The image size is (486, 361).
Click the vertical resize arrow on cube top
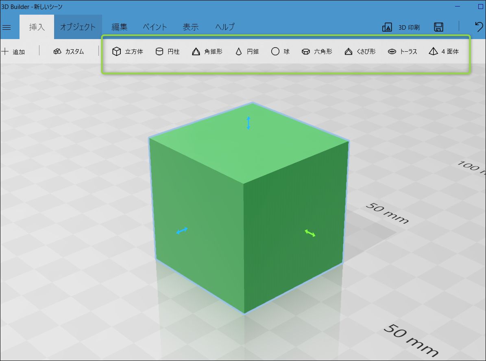click(248, 123)
